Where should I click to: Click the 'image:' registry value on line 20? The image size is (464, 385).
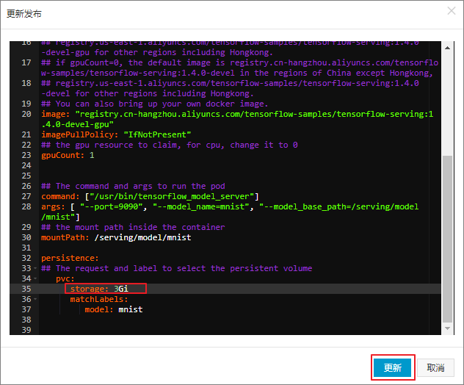pyautogui.click(x=237, y=119)
